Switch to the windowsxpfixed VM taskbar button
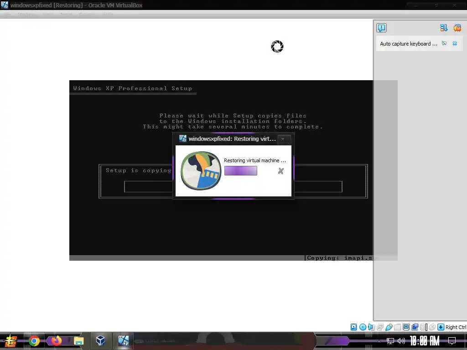467x350 pixels. pyautogui.click(x=123, y=340)
